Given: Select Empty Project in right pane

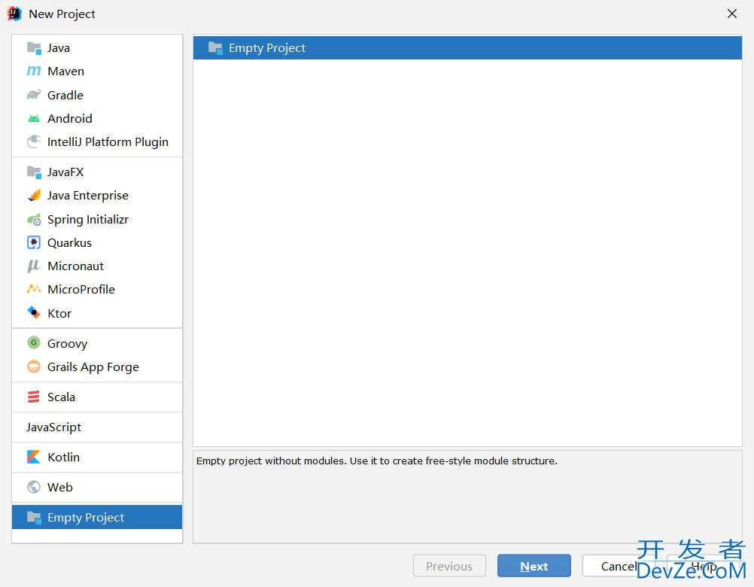Looking at the screenshot, I should pos(266,48).
